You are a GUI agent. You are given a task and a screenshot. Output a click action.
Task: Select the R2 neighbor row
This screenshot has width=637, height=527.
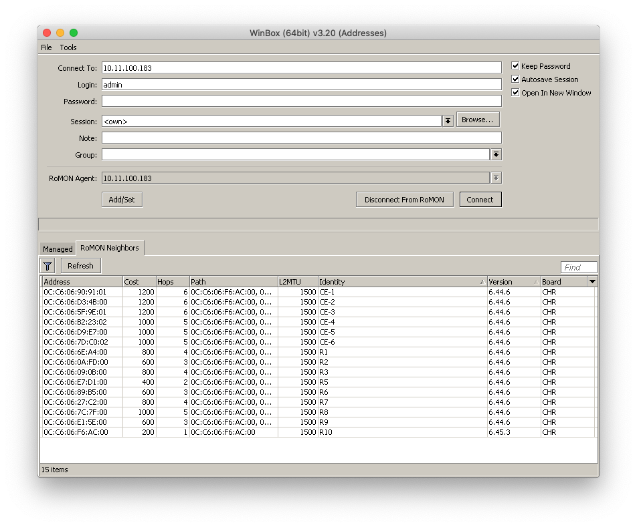pyautogui.click(x=318, y=362)
